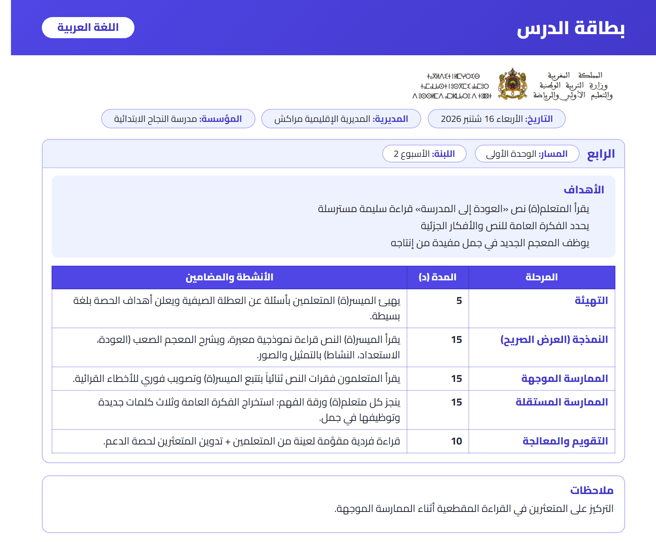Click the الممارسة المستقلة stage cell
656x542 pixels.
coord(541,410)
